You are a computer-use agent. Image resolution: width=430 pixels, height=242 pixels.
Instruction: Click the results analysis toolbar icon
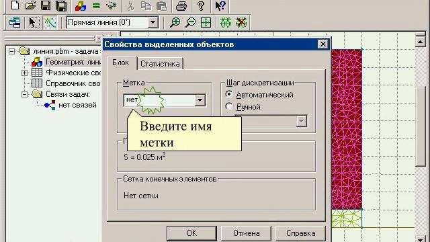pos(112,5)
